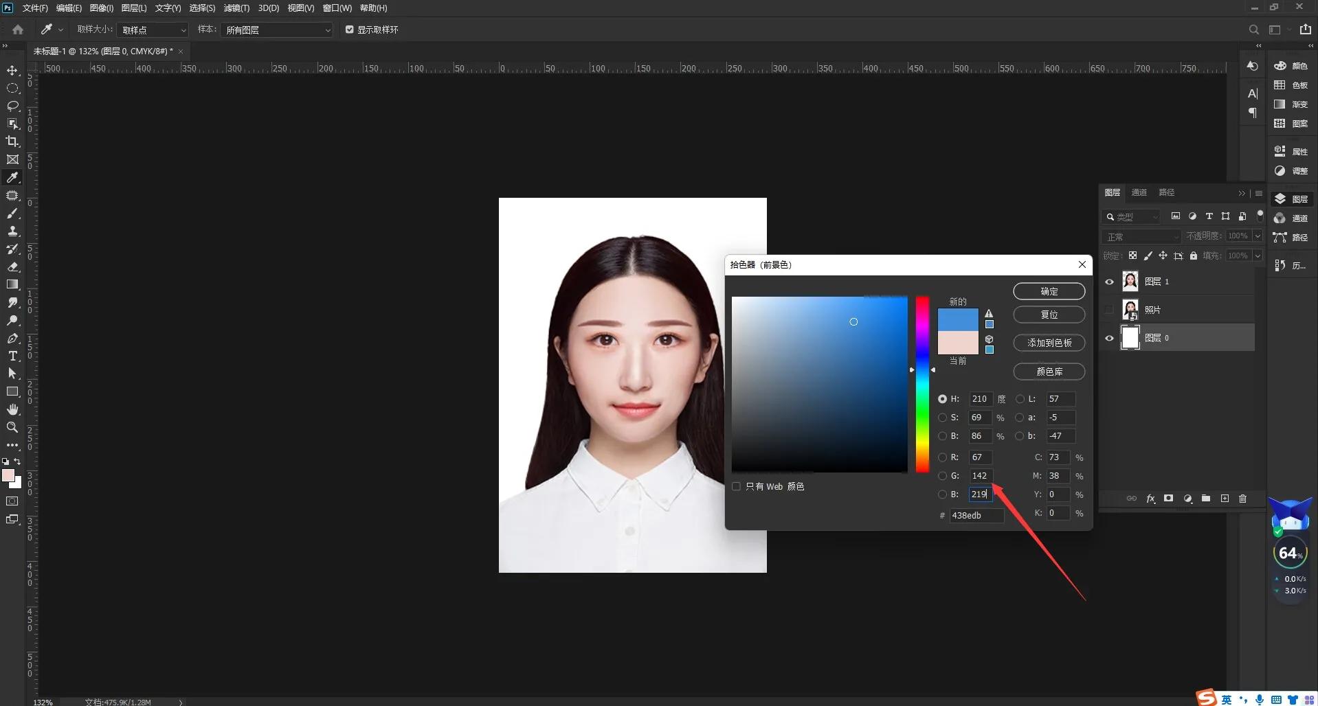Add a new layer mask
This screenshot has height=706, width=1318.
(1168, 499)
